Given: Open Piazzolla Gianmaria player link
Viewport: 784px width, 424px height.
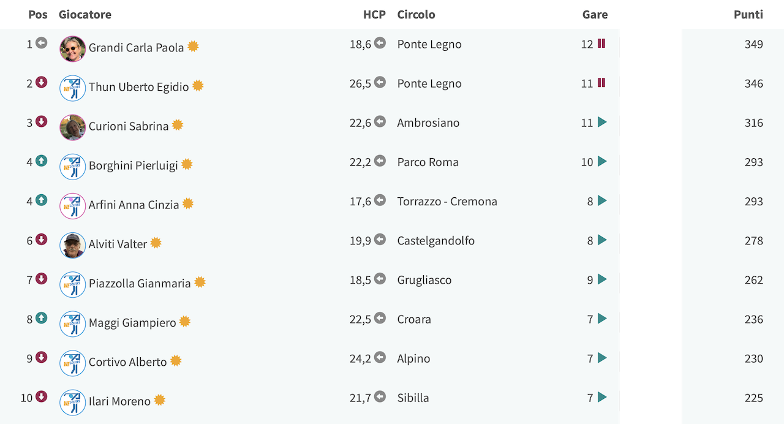Looking at the screenshot, I should click(x=140, y=284).
